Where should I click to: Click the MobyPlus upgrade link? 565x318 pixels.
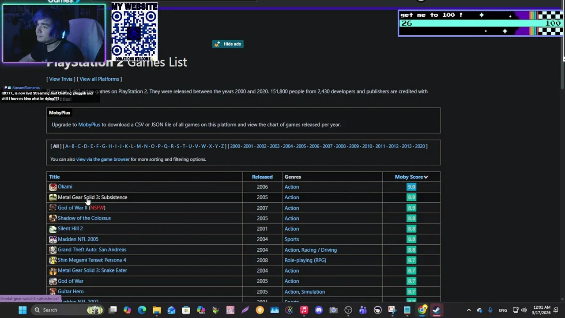[x=89, y=125]
